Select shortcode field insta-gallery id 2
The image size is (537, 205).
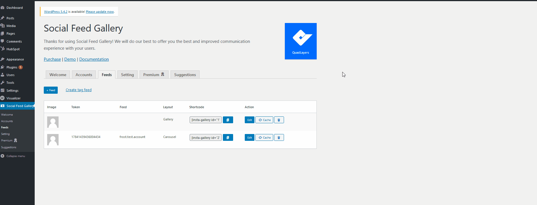point(206,137)
